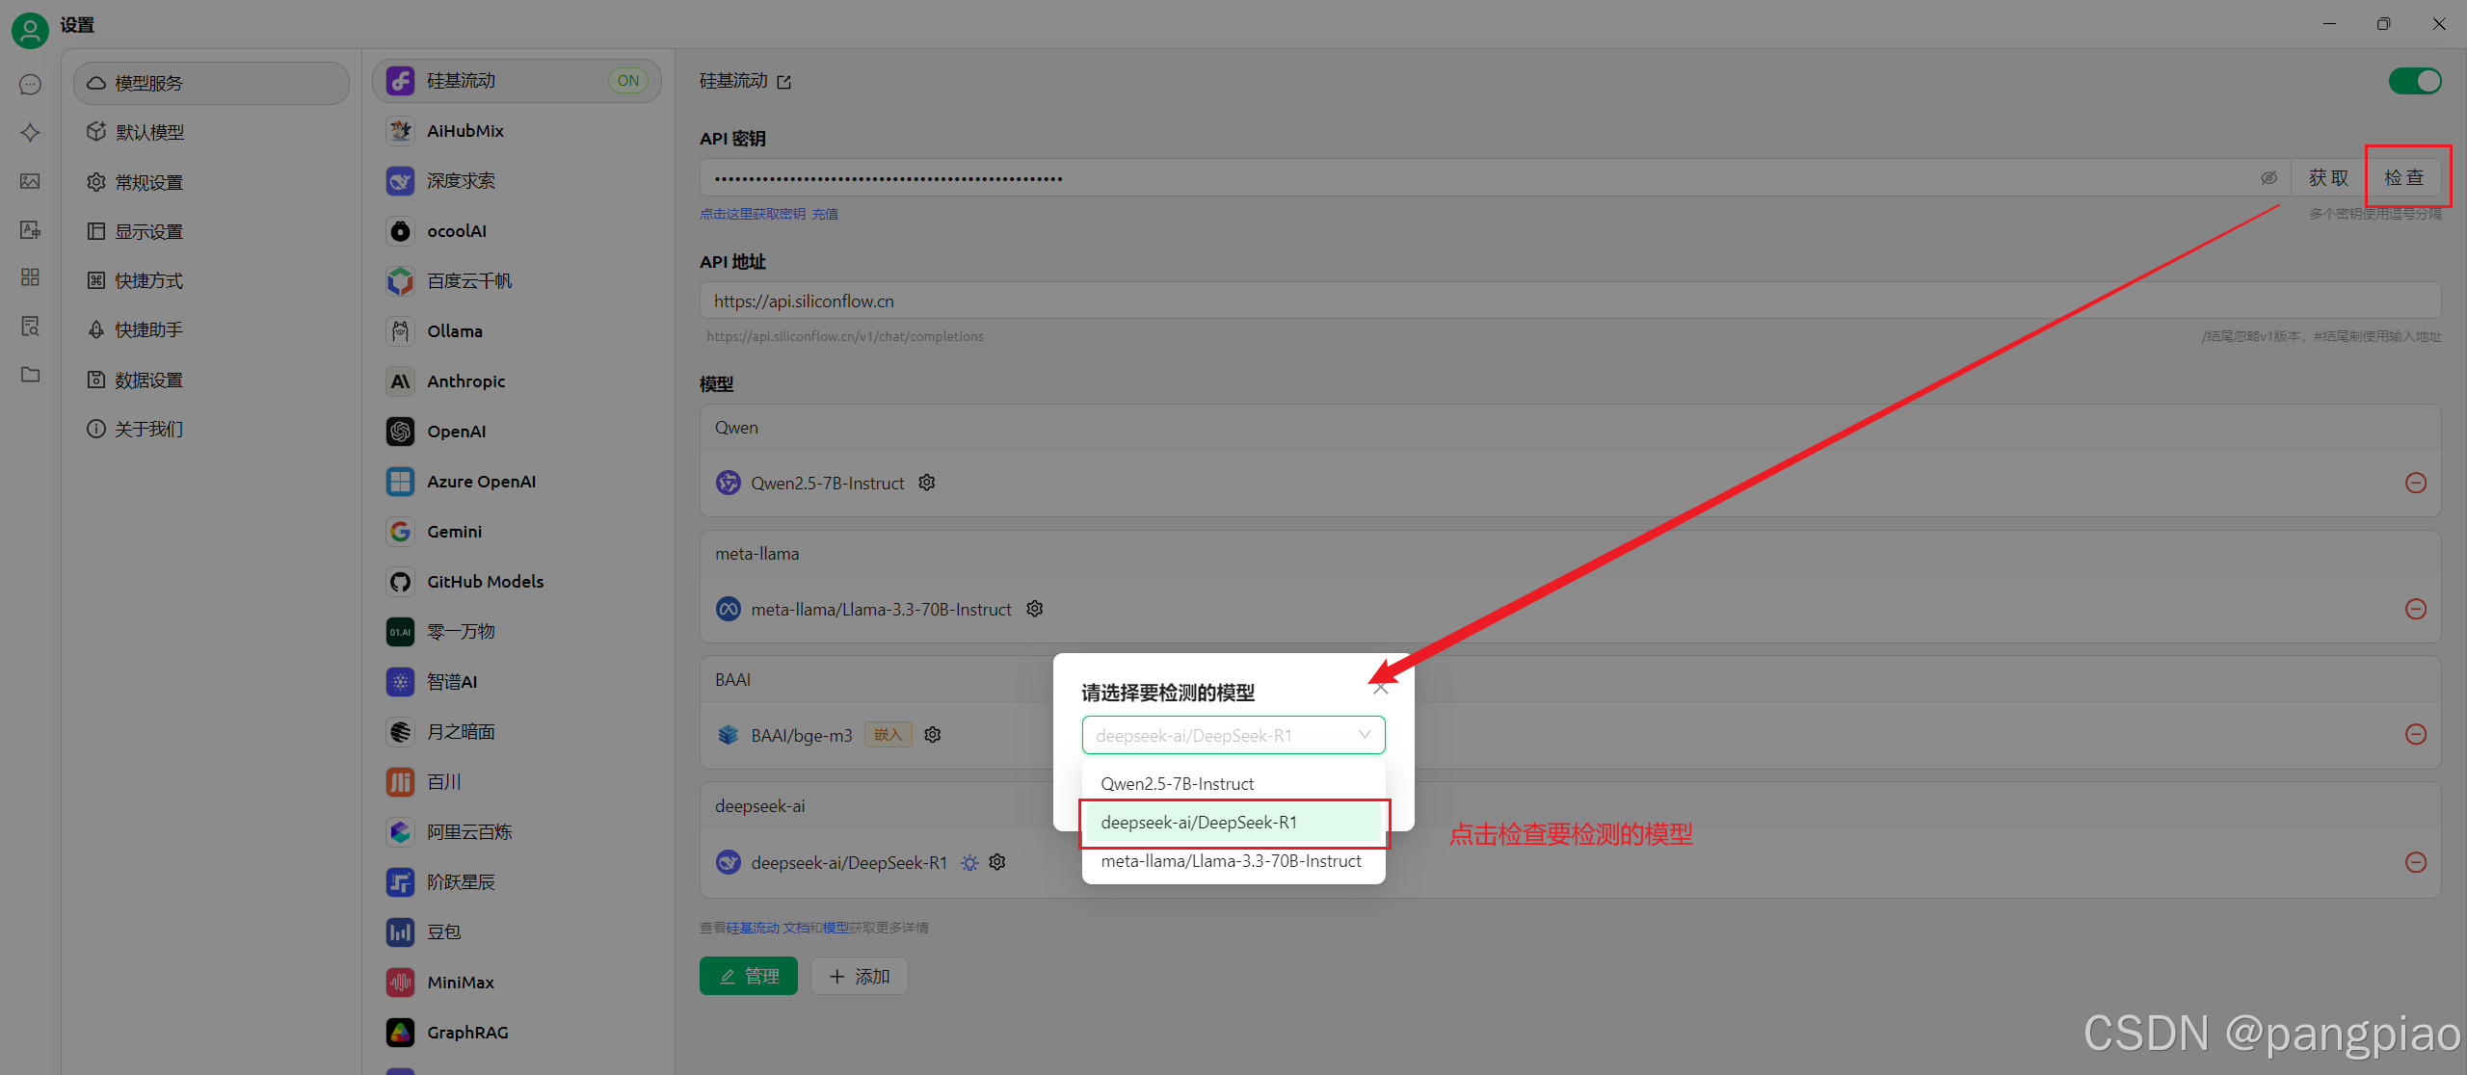Open the chat assistant sidebar icon
The image size is (2467, 1075).
pyautogui.click(x=30, y=85)
